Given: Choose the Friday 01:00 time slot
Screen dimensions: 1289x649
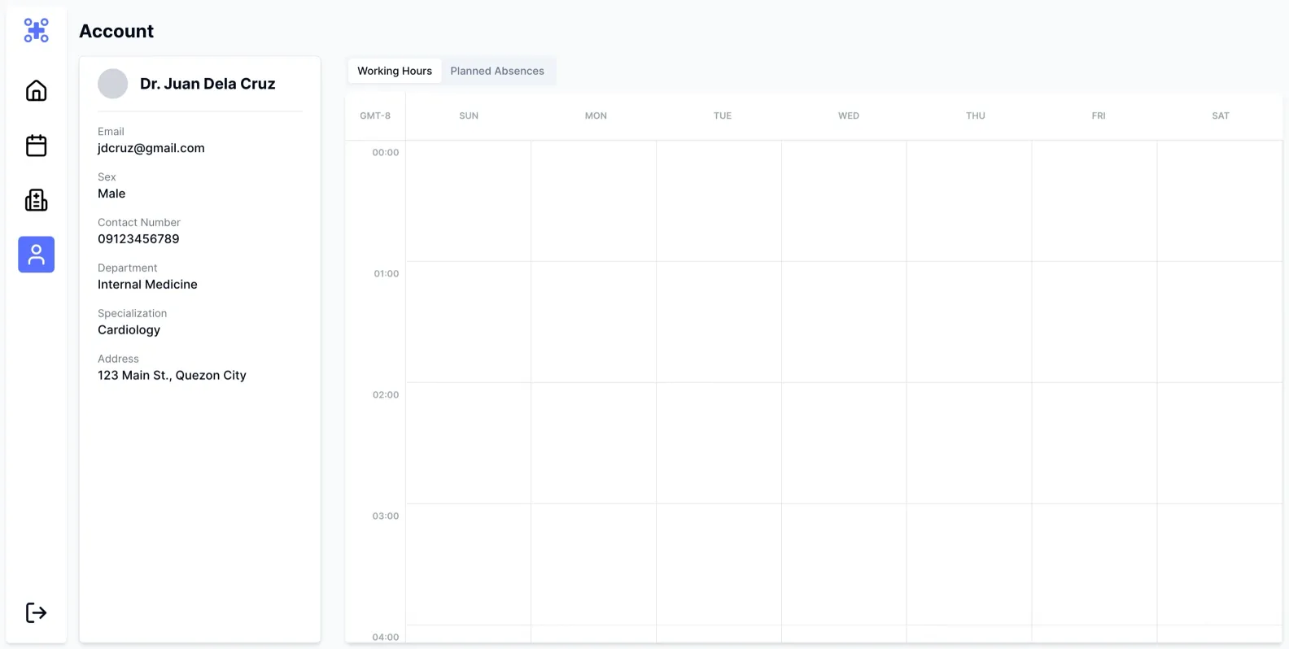Looking at the screenshot, I should click(x=1095, y=321).
